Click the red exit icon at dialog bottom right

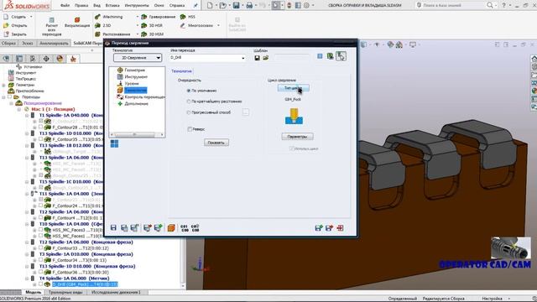340,227
